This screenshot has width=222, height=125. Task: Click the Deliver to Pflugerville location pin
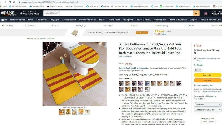pos(21,14)
